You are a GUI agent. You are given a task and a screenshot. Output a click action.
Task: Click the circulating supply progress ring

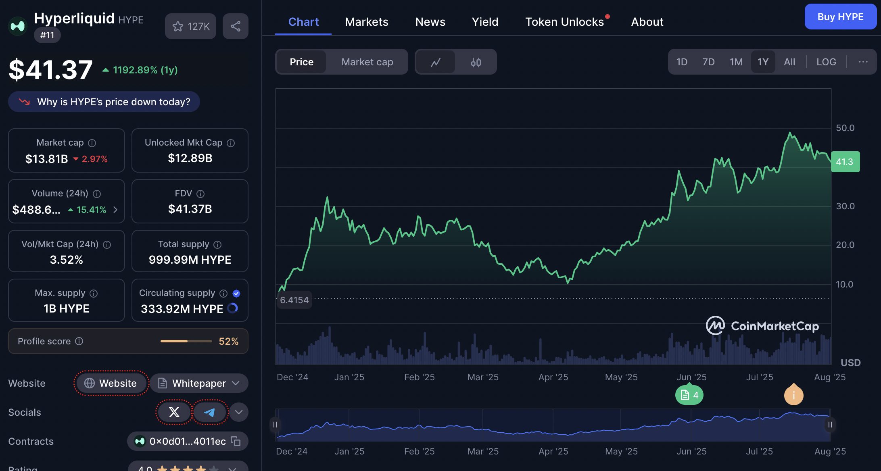pos(233,308)
